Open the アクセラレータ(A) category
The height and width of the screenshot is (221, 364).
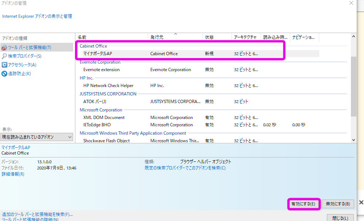pos(22,65)
